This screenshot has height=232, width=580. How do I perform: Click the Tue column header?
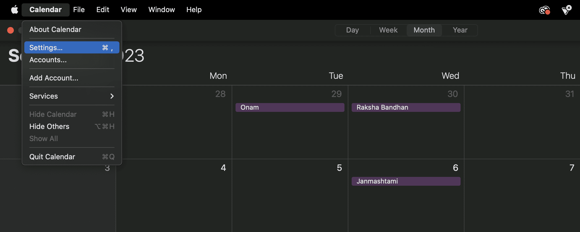[x=336, y=76]
